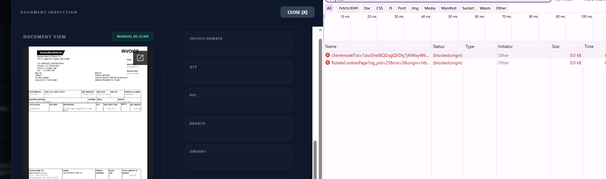Select the Img network filter
Viewport: 606px width, 179px height.
point(415,8)
